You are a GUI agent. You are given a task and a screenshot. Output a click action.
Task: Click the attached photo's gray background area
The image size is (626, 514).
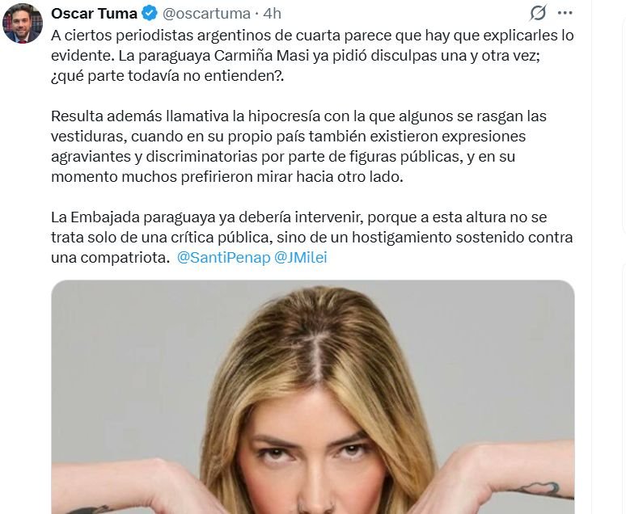[120, 359]
